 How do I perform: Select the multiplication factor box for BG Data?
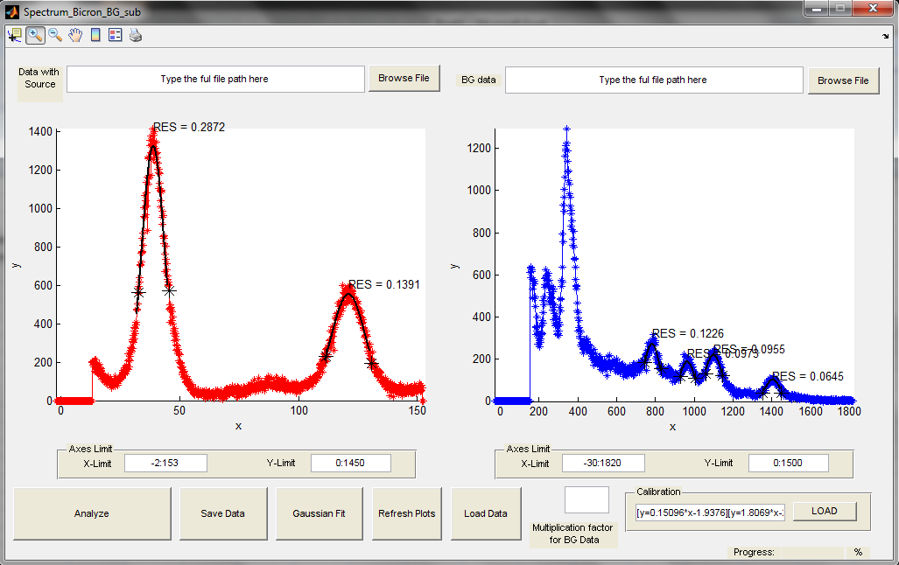(x=586, y=499)
